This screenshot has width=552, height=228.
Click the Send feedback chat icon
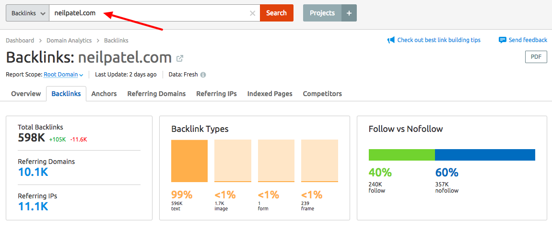coord(502,40)
